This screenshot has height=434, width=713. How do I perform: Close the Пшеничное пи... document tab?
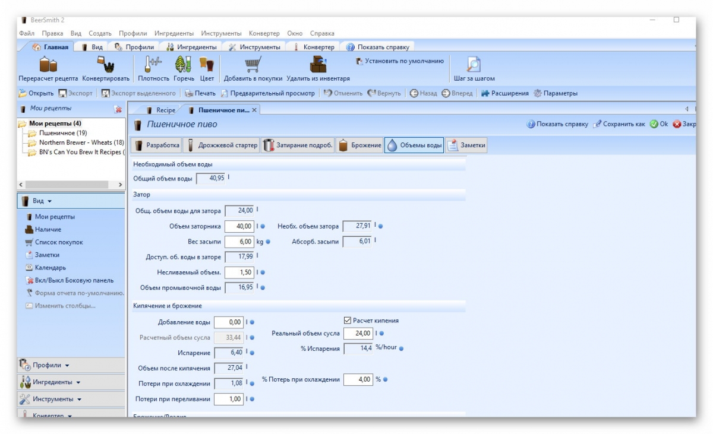coord(255,110)
